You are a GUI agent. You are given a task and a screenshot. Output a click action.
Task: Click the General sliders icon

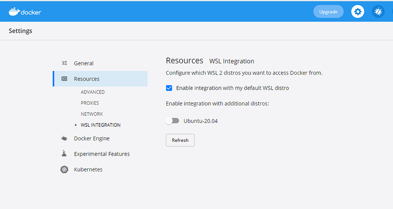(x=64, y=63)
